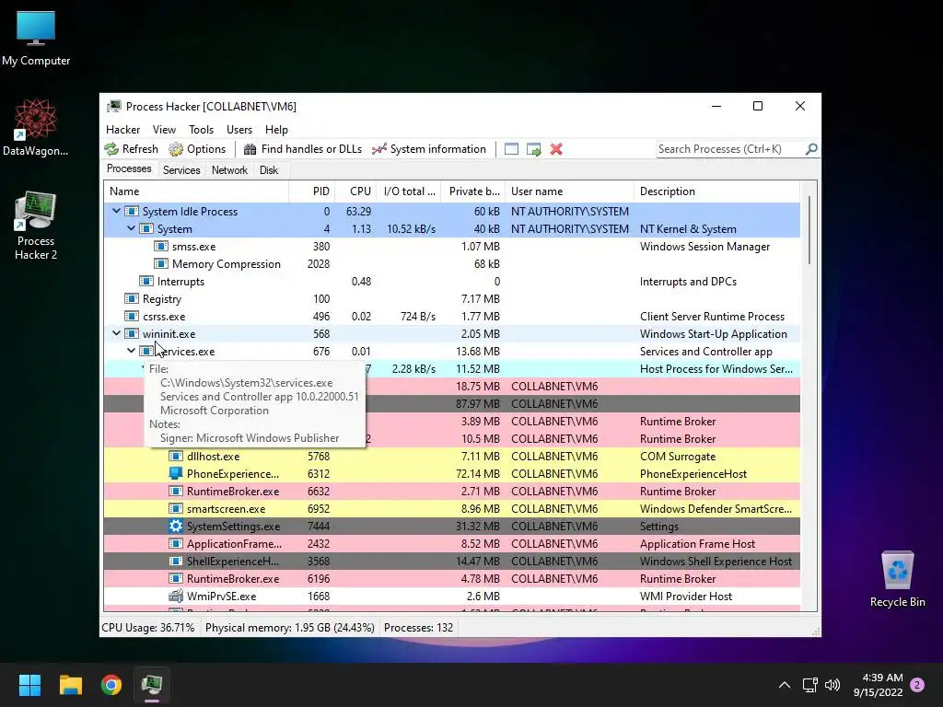Image resolution: width=943 pixels, height=707 pixels.
Task: Click the 72.14 MB private bytes value
Action: pos(478,474)
